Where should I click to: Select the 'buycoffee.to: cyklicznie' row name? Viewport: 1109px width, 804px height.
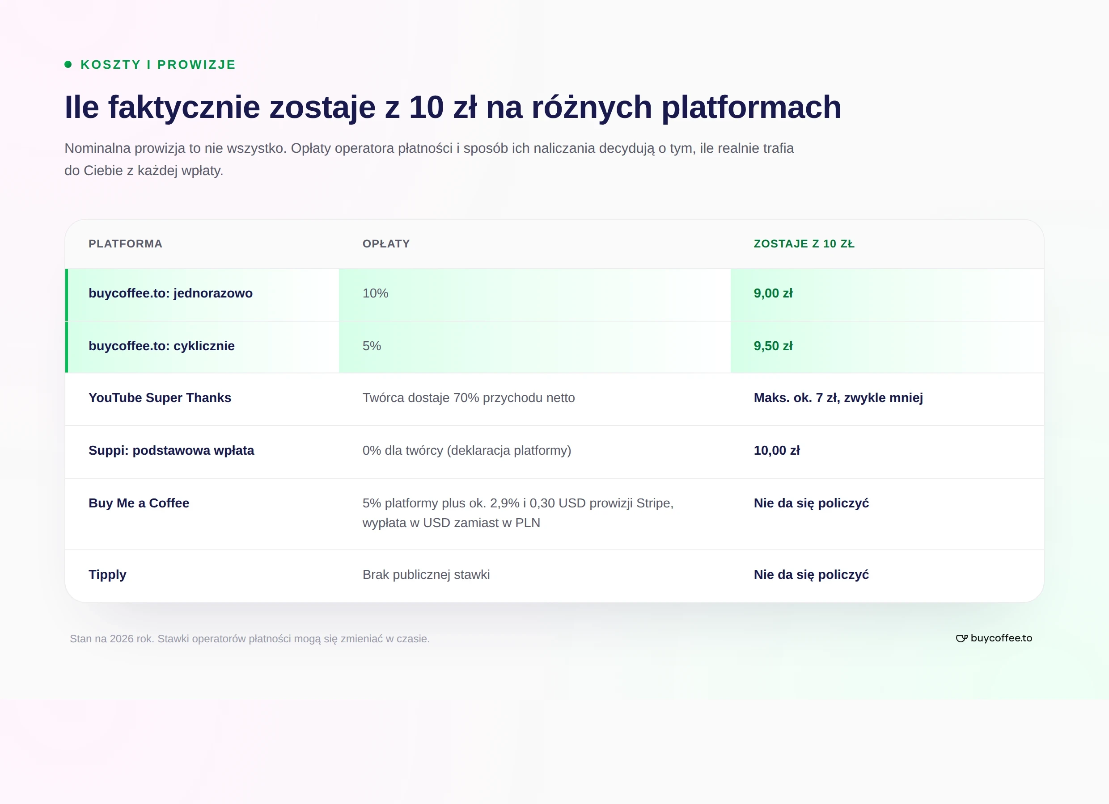[161, 346]
